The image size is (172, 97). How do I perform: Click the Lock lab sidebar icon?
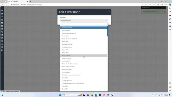2,41
